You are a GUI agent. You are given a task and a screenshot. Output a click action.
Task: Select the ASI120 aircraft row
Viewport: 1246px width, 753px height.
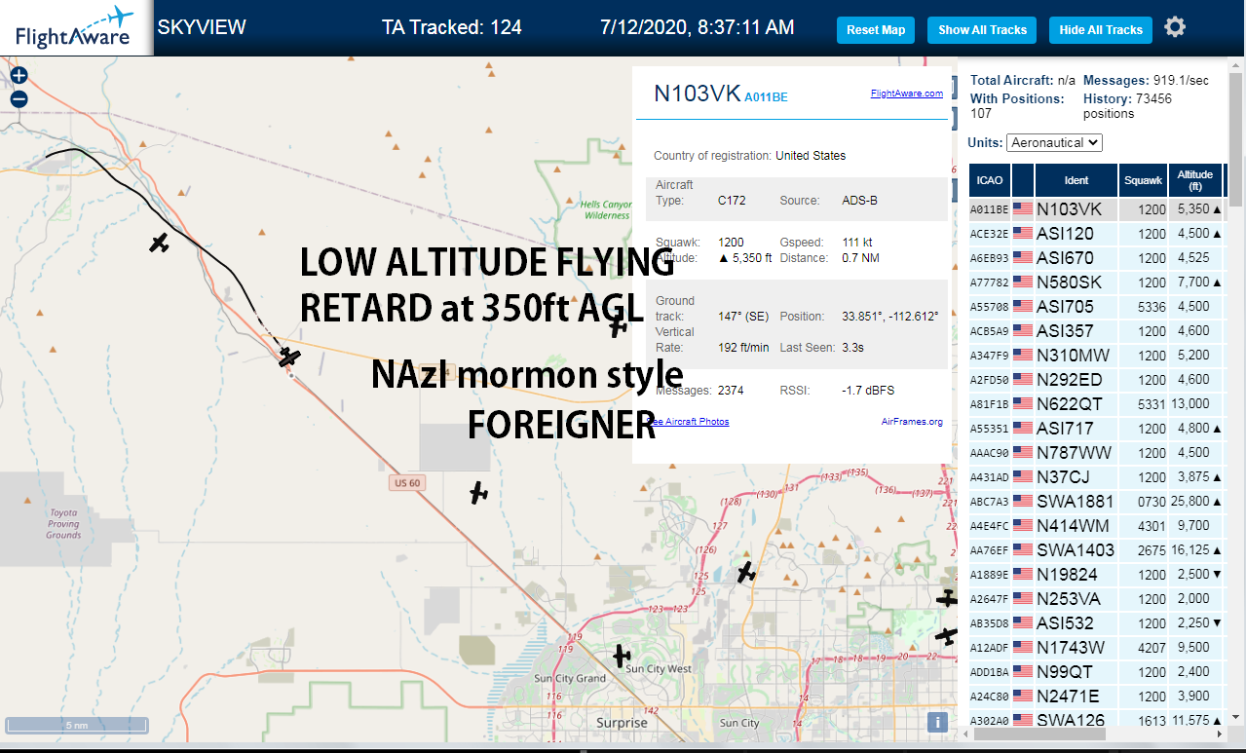pyautogui.click(x=1096, y=234)
